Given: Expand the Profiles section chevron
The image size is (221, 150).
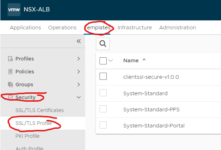Looking at the screenshot, I should click(x=79, y=59).
